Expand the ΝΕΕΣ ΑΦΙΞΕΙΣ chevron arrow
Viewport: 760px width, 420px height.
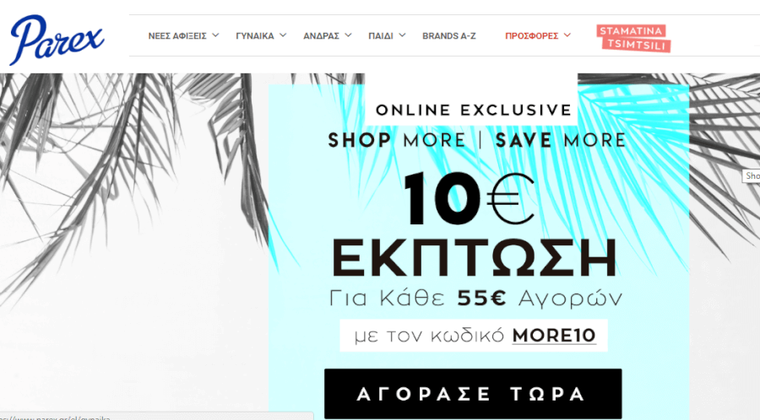click(215, 35)
